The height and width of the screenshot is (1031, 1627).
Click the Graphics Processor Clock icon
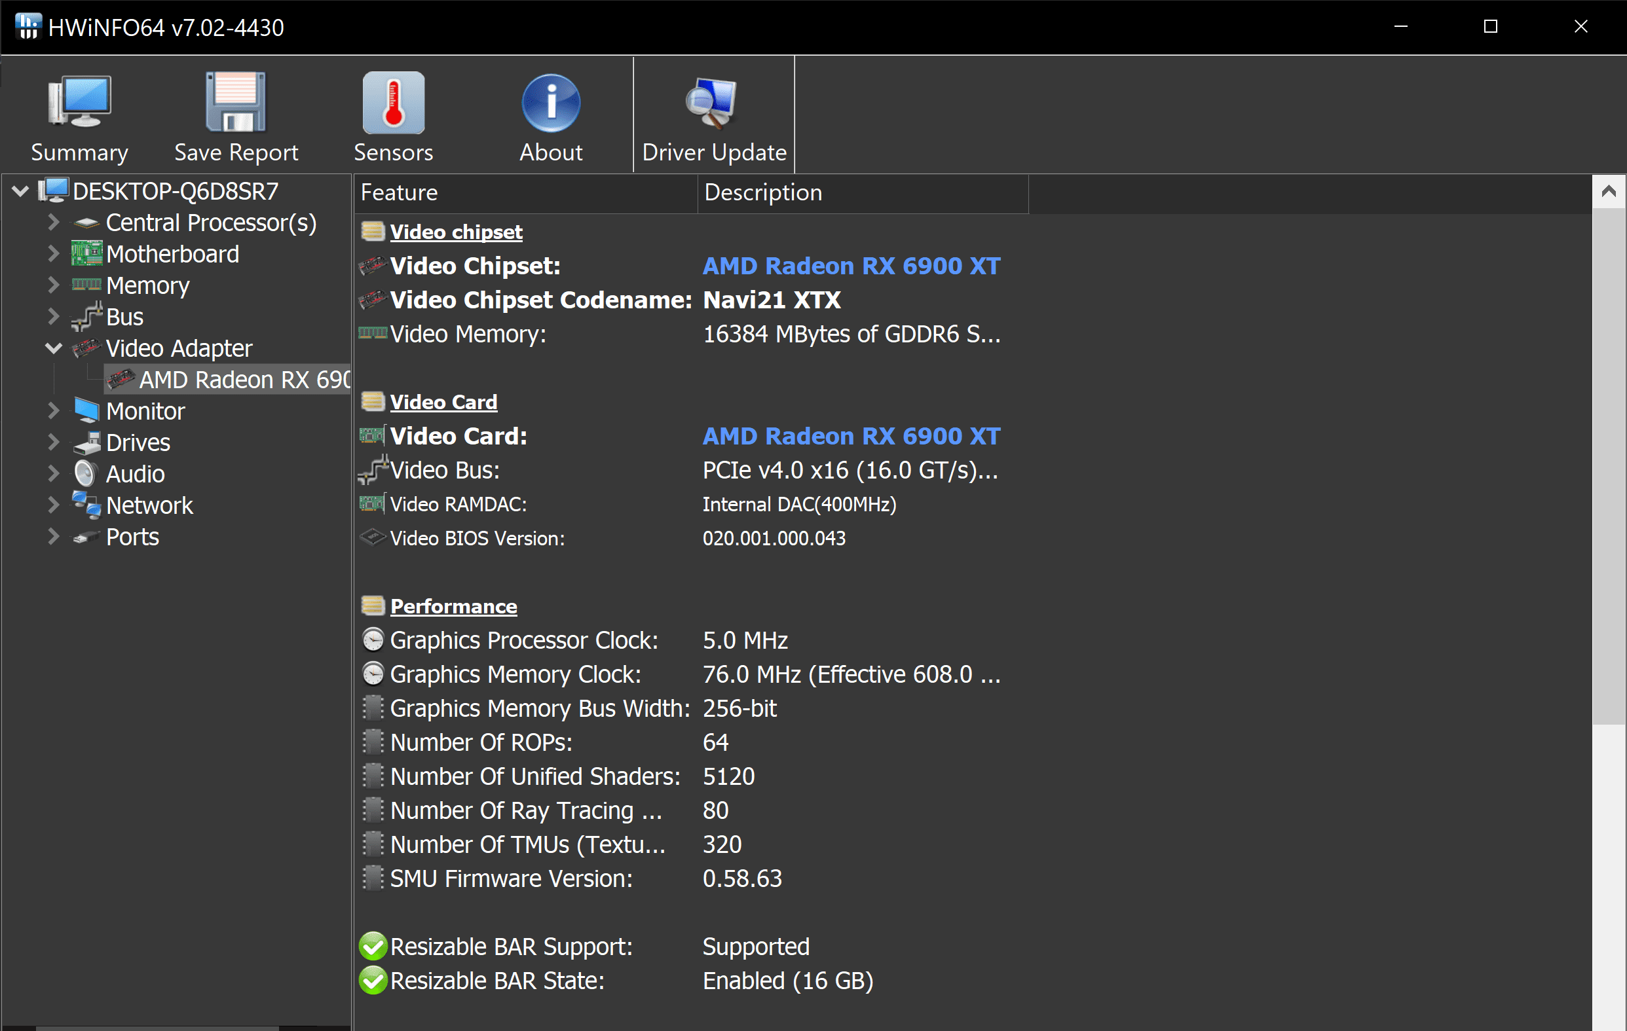tap(373, 640)
